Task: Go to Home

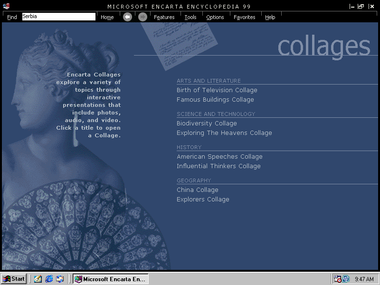Action: pos(107,17)
